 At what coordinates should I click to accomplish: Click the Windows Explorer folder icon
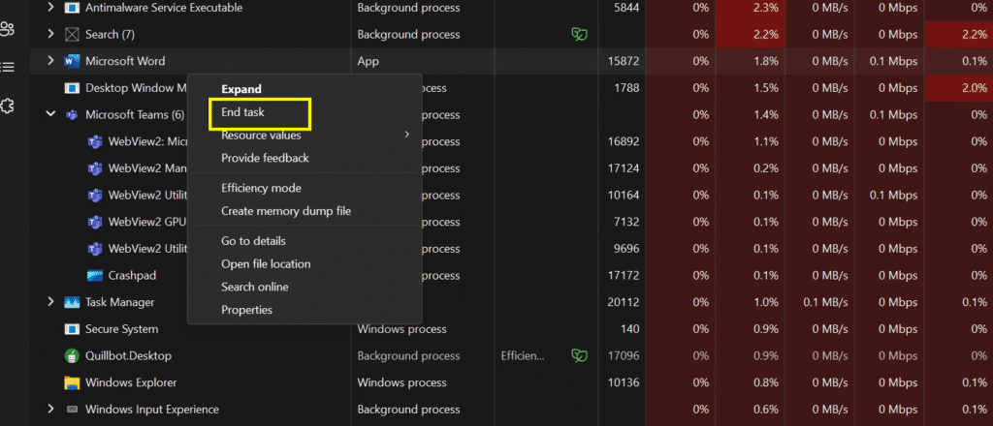point(72,382)
